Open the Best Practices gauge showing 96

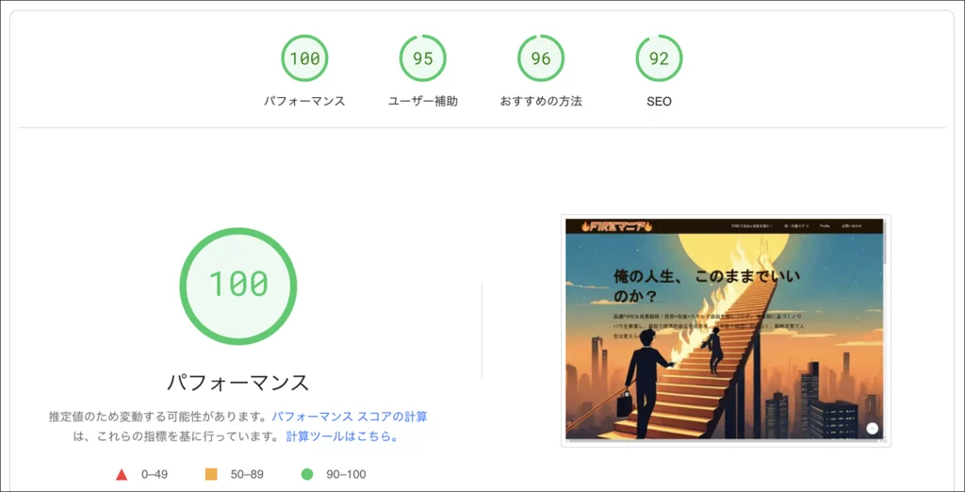[541, 58]
